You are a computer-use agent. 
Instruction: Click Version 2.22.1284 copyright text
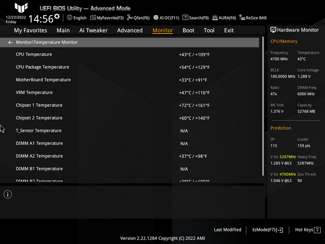click(x=162, y=238)
